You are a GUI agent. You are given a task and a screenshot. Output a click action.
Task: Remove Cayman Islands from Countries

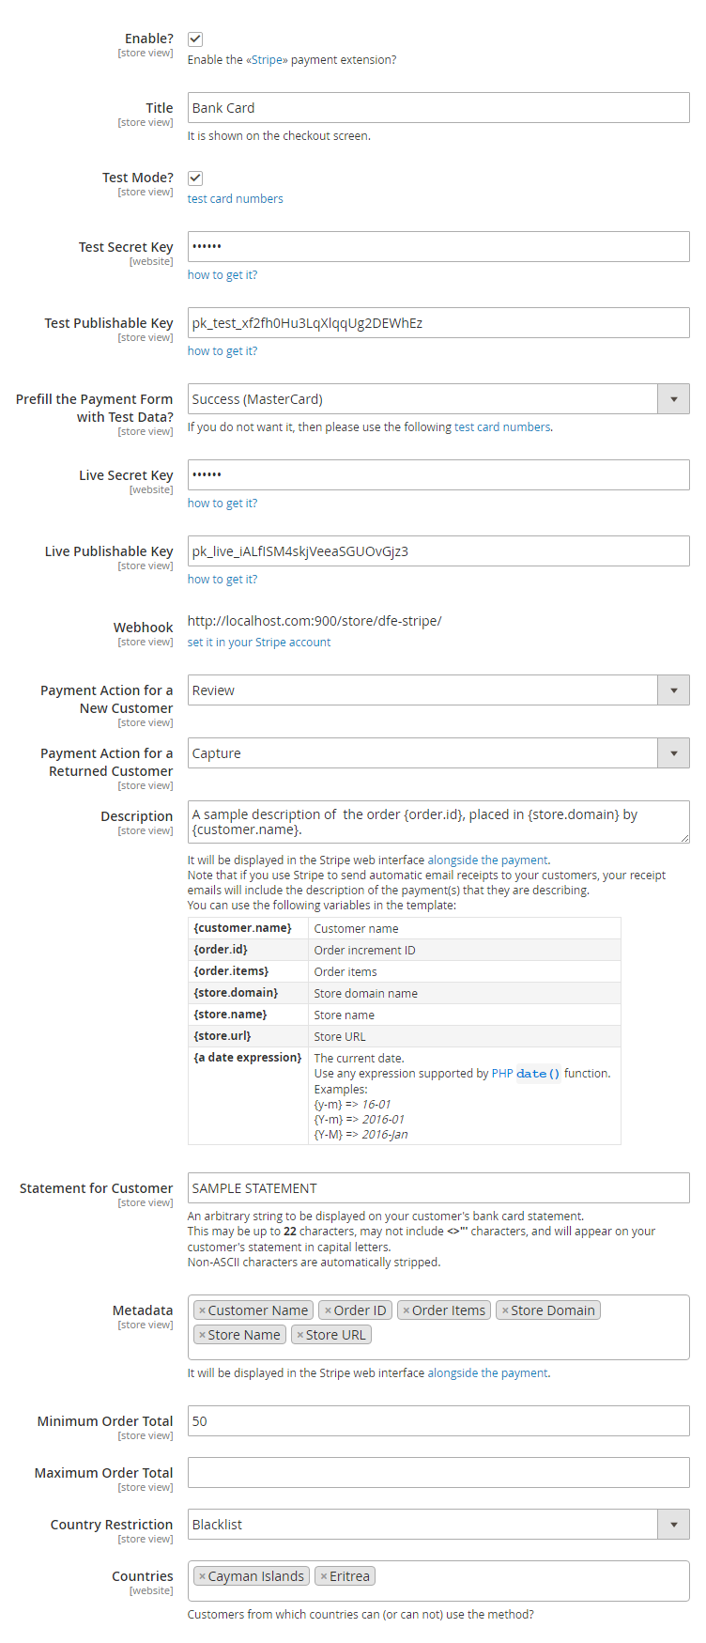pos(202,1576)
